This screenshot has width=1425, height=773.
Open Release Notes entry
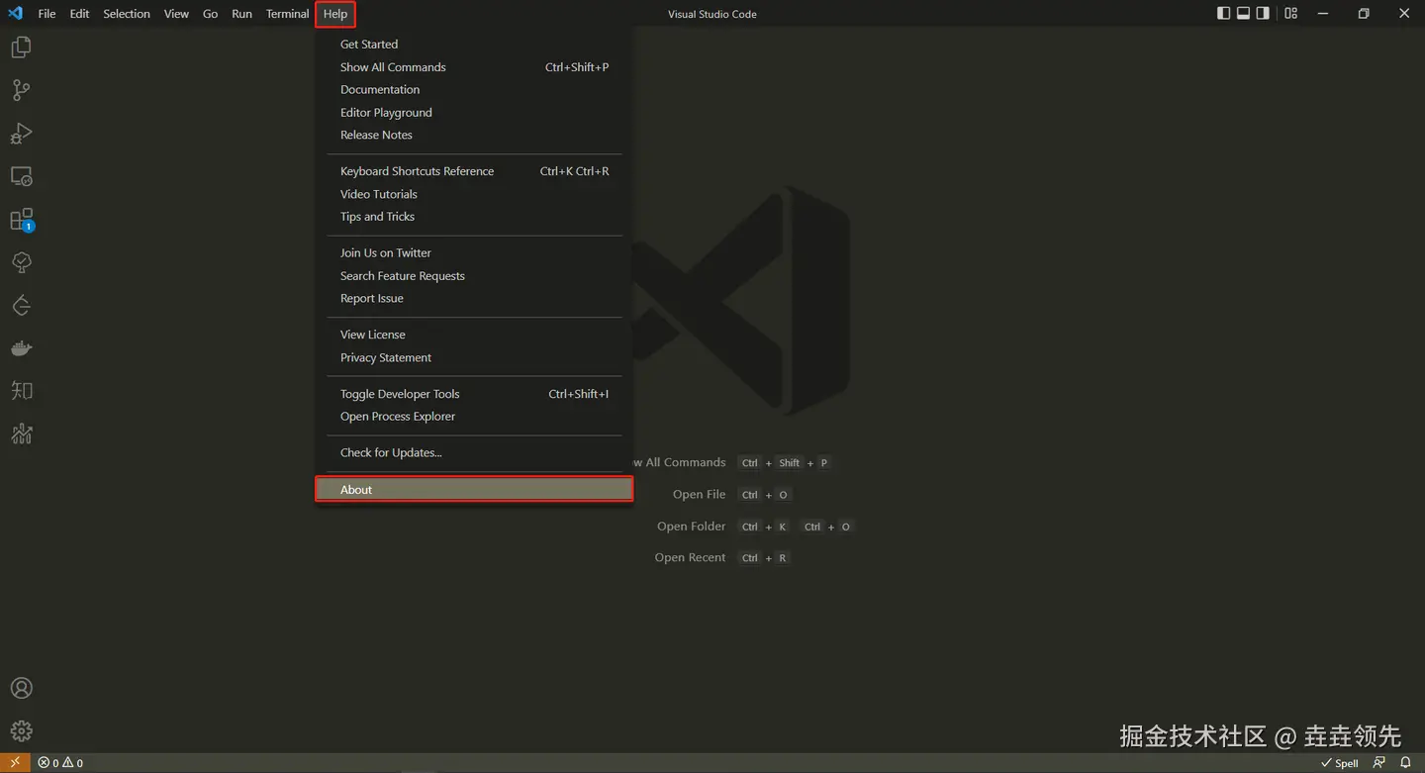pos(474,135)
